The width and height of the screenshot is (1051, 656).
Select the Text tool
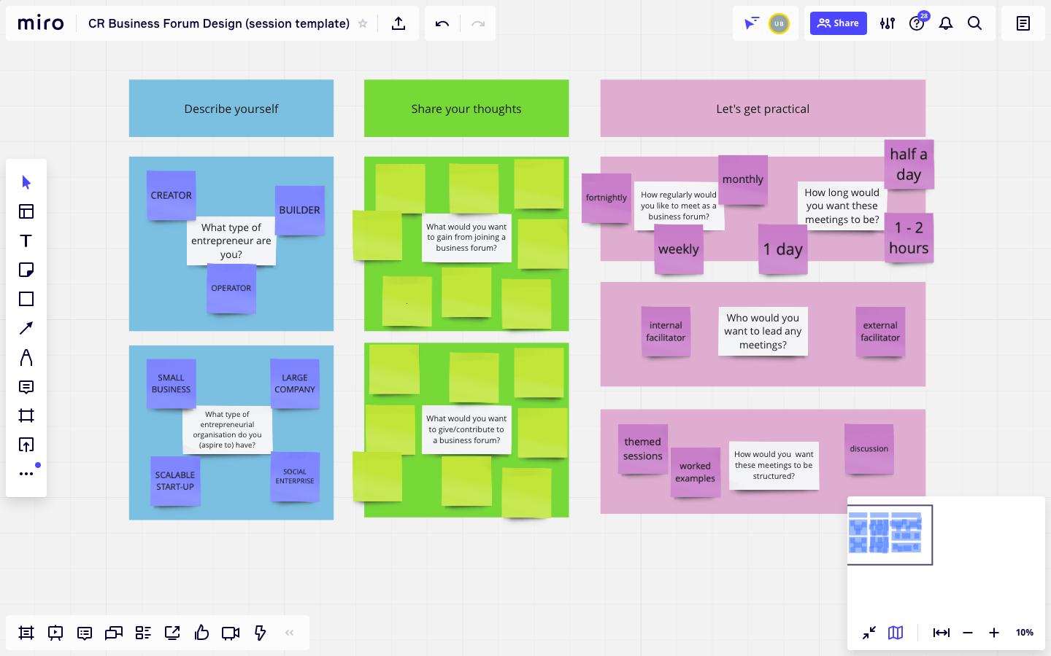26,241
